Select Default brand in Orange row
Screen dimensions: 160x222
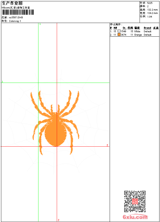point(148,35)
